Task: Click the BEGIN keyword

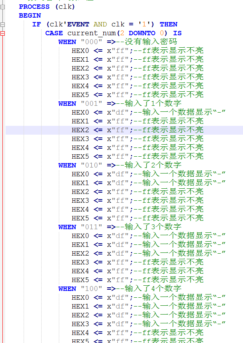Action: coord(30,16)
